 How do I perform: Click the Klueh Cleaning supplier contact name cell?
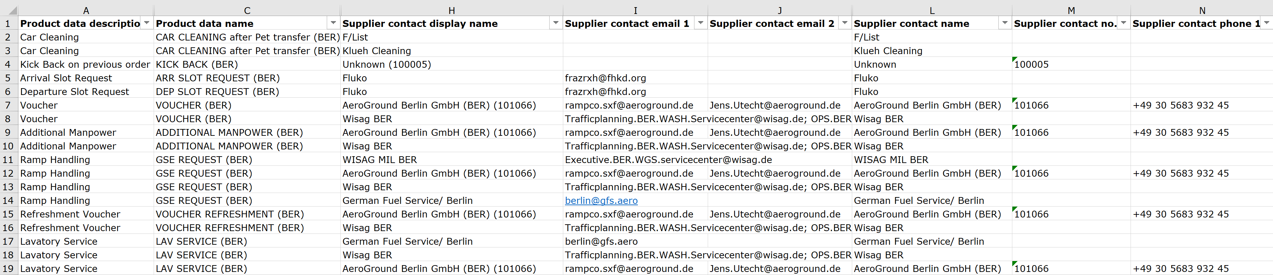pos(932,51)
